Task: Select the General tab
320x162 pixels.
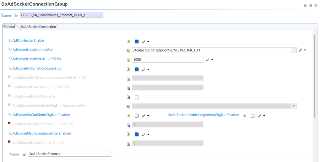Action: [x=9, y=27]
